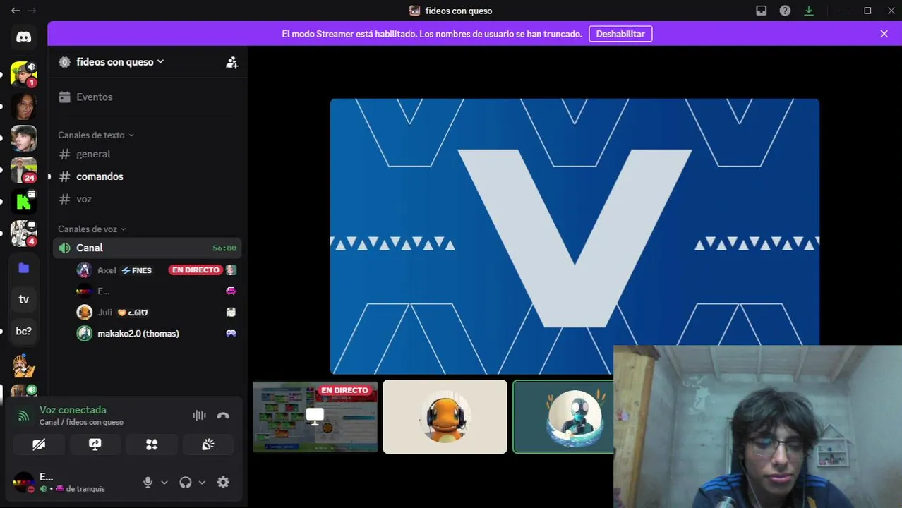Viewport: 902px width, 508px height.
Task: Open microphone input device options arrow
Action: pos(164,483)
